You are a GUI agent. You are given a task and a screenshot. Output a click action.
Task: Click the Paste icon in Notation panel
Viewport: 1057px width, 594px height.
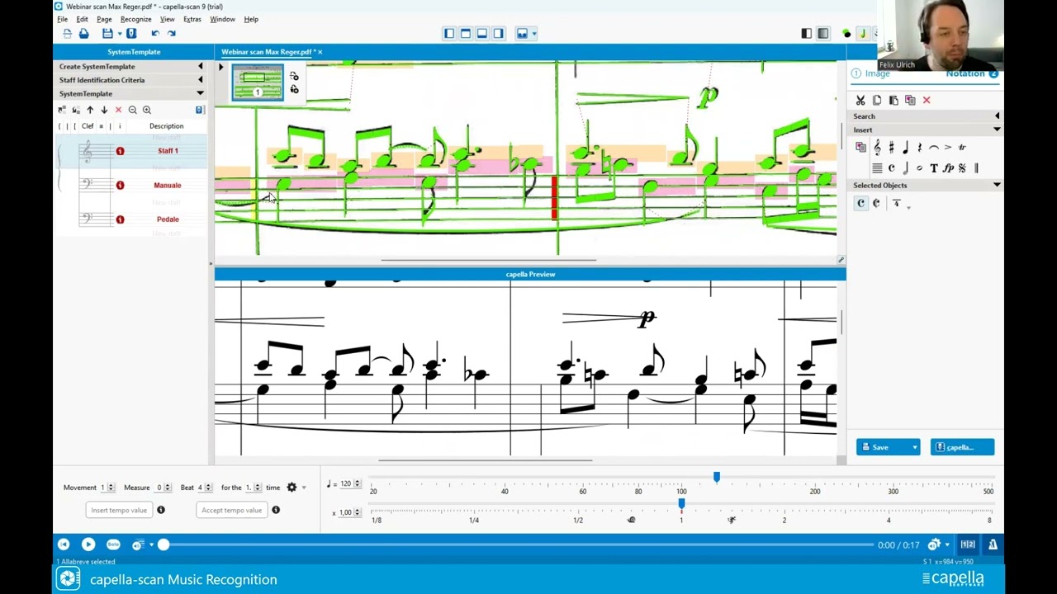coord(893,101)
